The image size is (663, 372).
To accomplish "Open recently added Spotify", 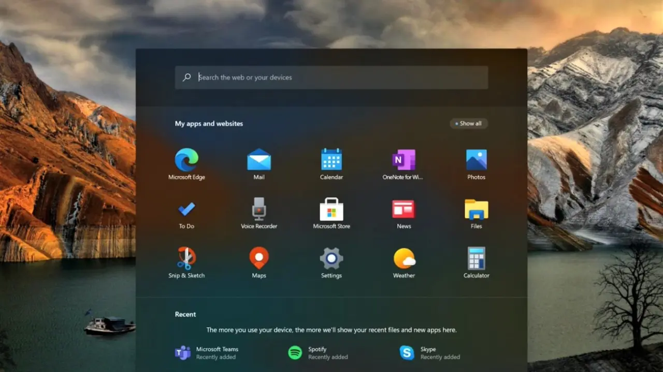I will tap(318, 353).
